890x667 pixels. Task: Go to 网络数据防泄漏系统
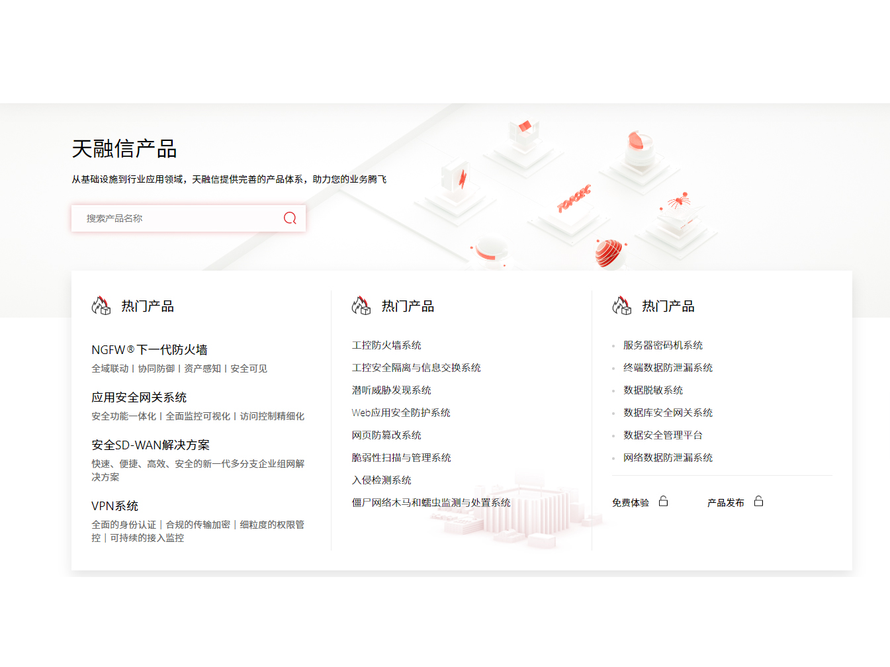pyautogui.click(x=668, y=458)
